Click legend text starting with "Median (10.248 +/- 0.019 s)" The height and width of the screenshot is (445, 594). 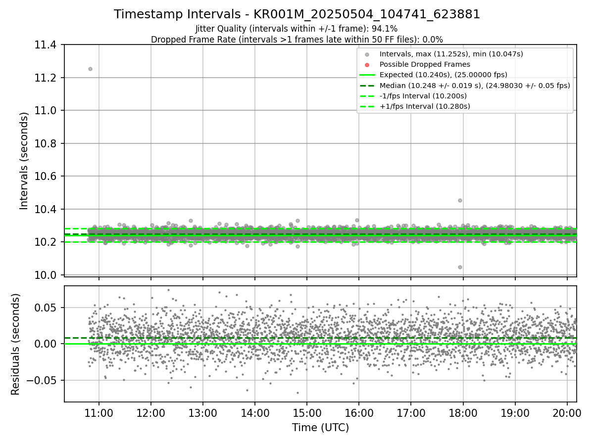pos(475,86)
